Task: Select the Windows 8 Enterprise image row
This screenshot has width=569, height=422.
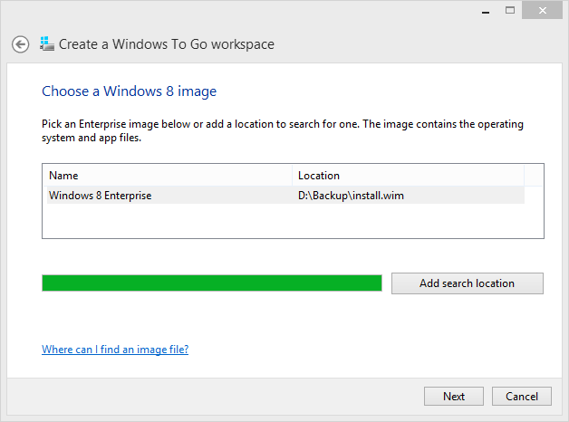Action: coord(285,196)
